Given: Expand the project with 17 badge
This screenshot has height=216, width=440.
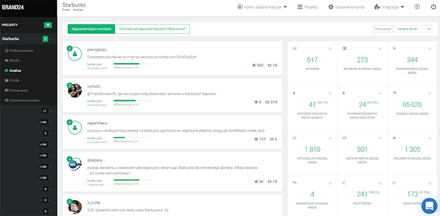Looking at the screenshot, I should pos(51,111).
